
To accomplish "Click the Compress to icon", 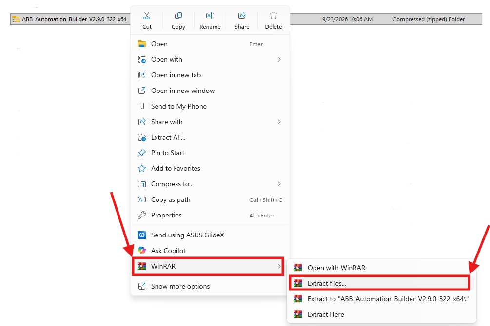I will click(x=142, y=184).
